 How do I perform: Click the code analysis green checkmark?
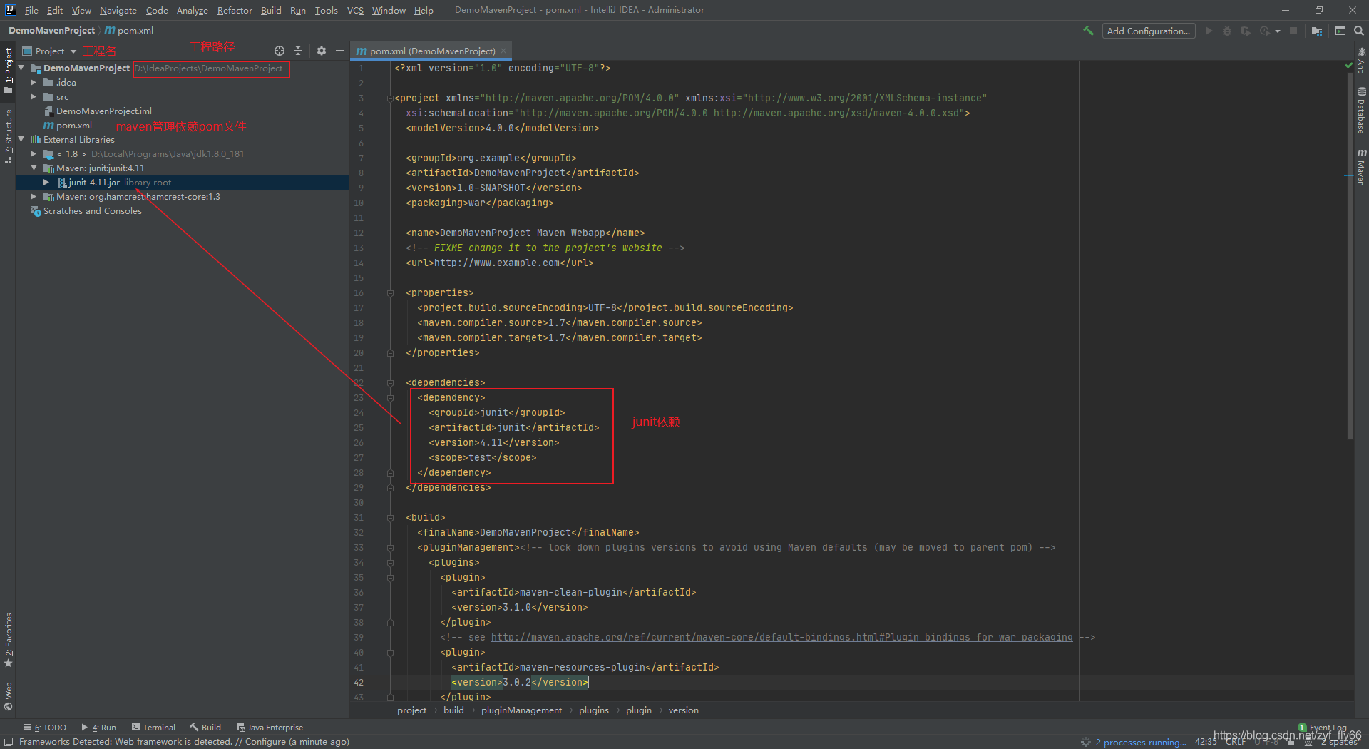pyautogui.click(x=1349, y=66)
